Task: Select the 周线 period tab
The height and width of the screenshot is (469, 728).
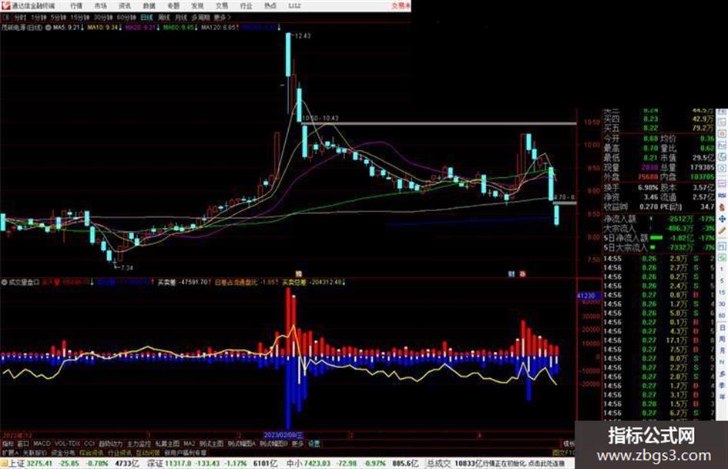Action: 164,17
